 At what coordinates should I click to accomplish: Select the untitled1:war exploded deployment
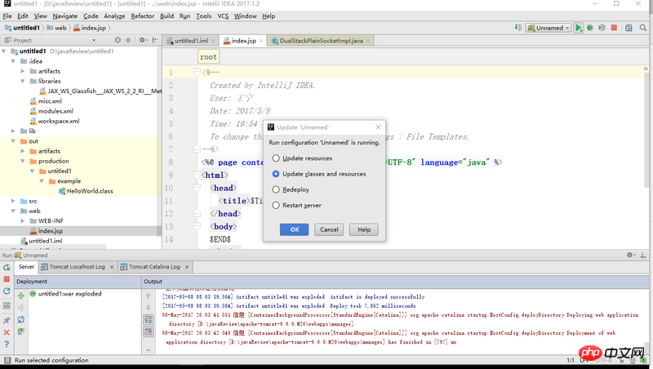click(65, 294)
